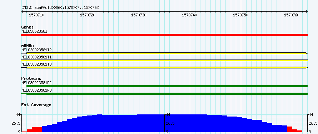Open the MELO3C023581 gene label
This screenshot has height=134, width=318.
pyautogui.click(x=34, y=31)
